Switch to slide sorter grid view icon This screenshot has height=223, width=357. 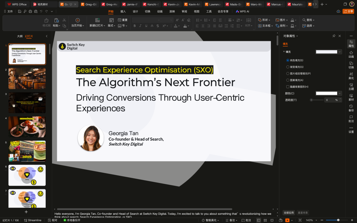coord(265,220)
